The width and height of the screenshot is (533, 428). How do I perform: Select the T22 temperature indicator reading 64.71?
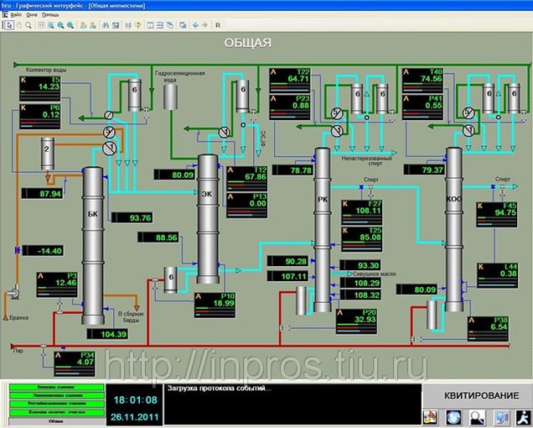290,80
